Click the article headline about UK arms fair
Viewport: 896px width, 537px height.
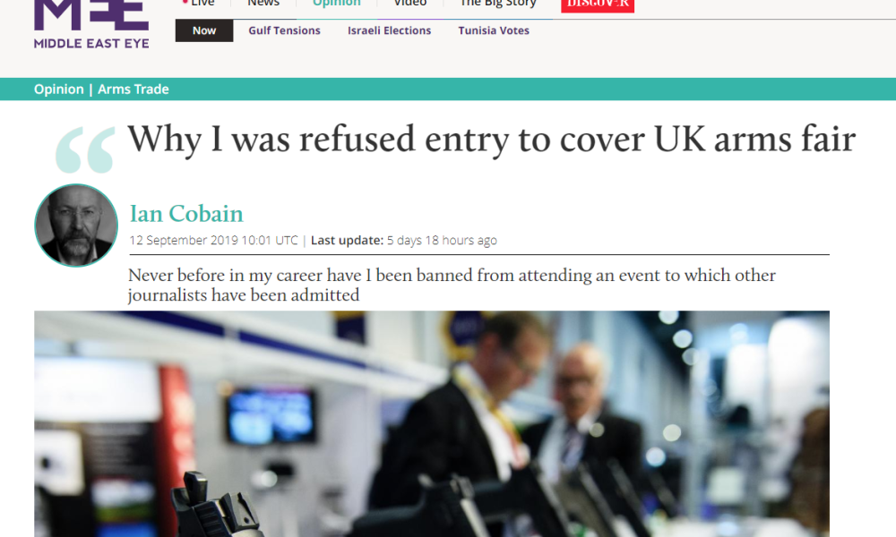tap(491, 140)
